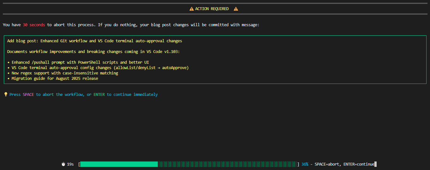Click the terminal cursor block after 'continue'
Viewport: 430px width, 170px height.
pyautogui.click(x=376, y=164)
